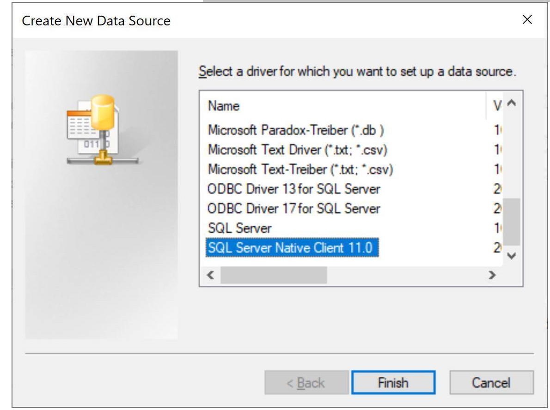Close the Create New Data Source dialog
The height and width of the screenshot is (410, 550).
coord(527,20)
